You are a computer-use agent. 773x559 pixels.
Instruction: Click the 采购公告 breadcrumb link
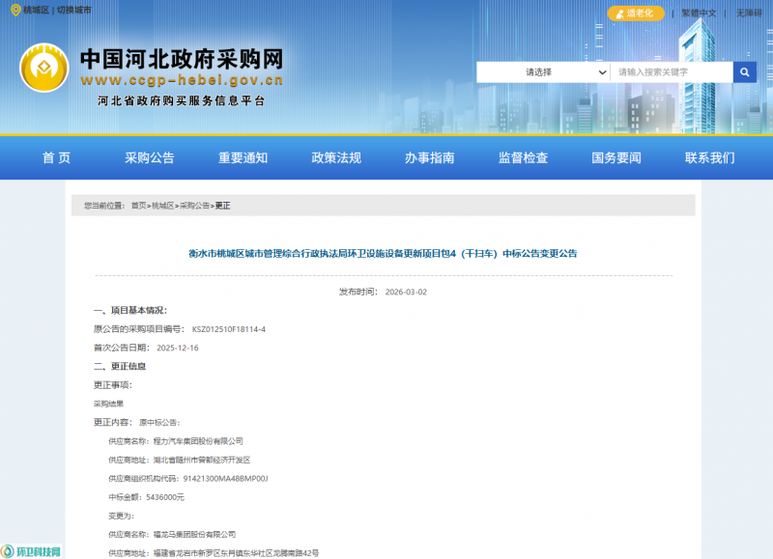[194, 206]
